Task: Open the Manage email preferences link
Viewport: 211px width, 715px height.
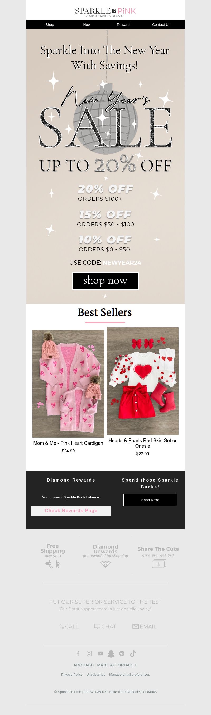Action: click(130, 674)
